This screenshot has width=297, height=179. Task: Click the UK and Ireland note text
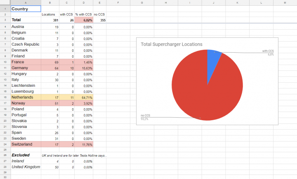coord(74,156)
